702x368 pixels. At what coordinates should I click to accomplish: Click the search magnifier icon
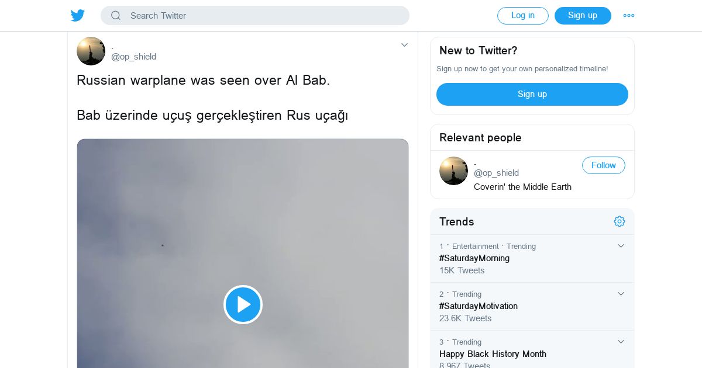click(x=116, y=16)
